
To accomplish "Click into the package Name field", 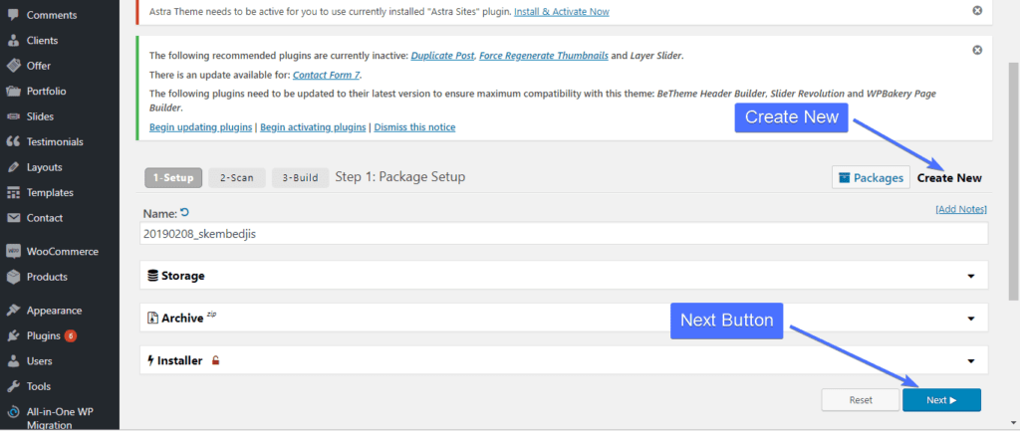I will [x=564, y=233].
